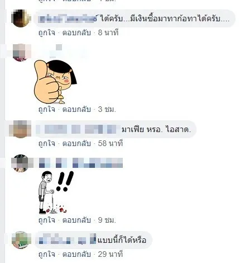Click avatar of firecracker sticker commenter
This screenshot has width=244, height=263.
[x=21, y=163]
